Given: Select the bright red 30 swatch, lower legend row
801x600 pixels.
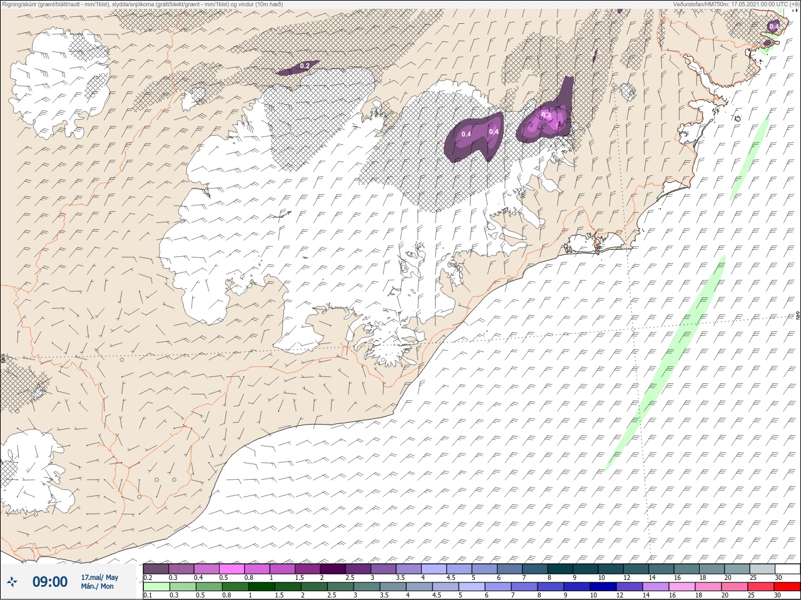Looking at the screenshot, I should [787, 587].
